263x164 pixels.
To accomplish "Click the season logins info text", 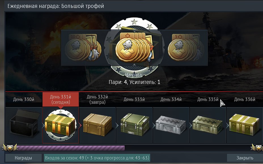I will (x=97, y=158).
